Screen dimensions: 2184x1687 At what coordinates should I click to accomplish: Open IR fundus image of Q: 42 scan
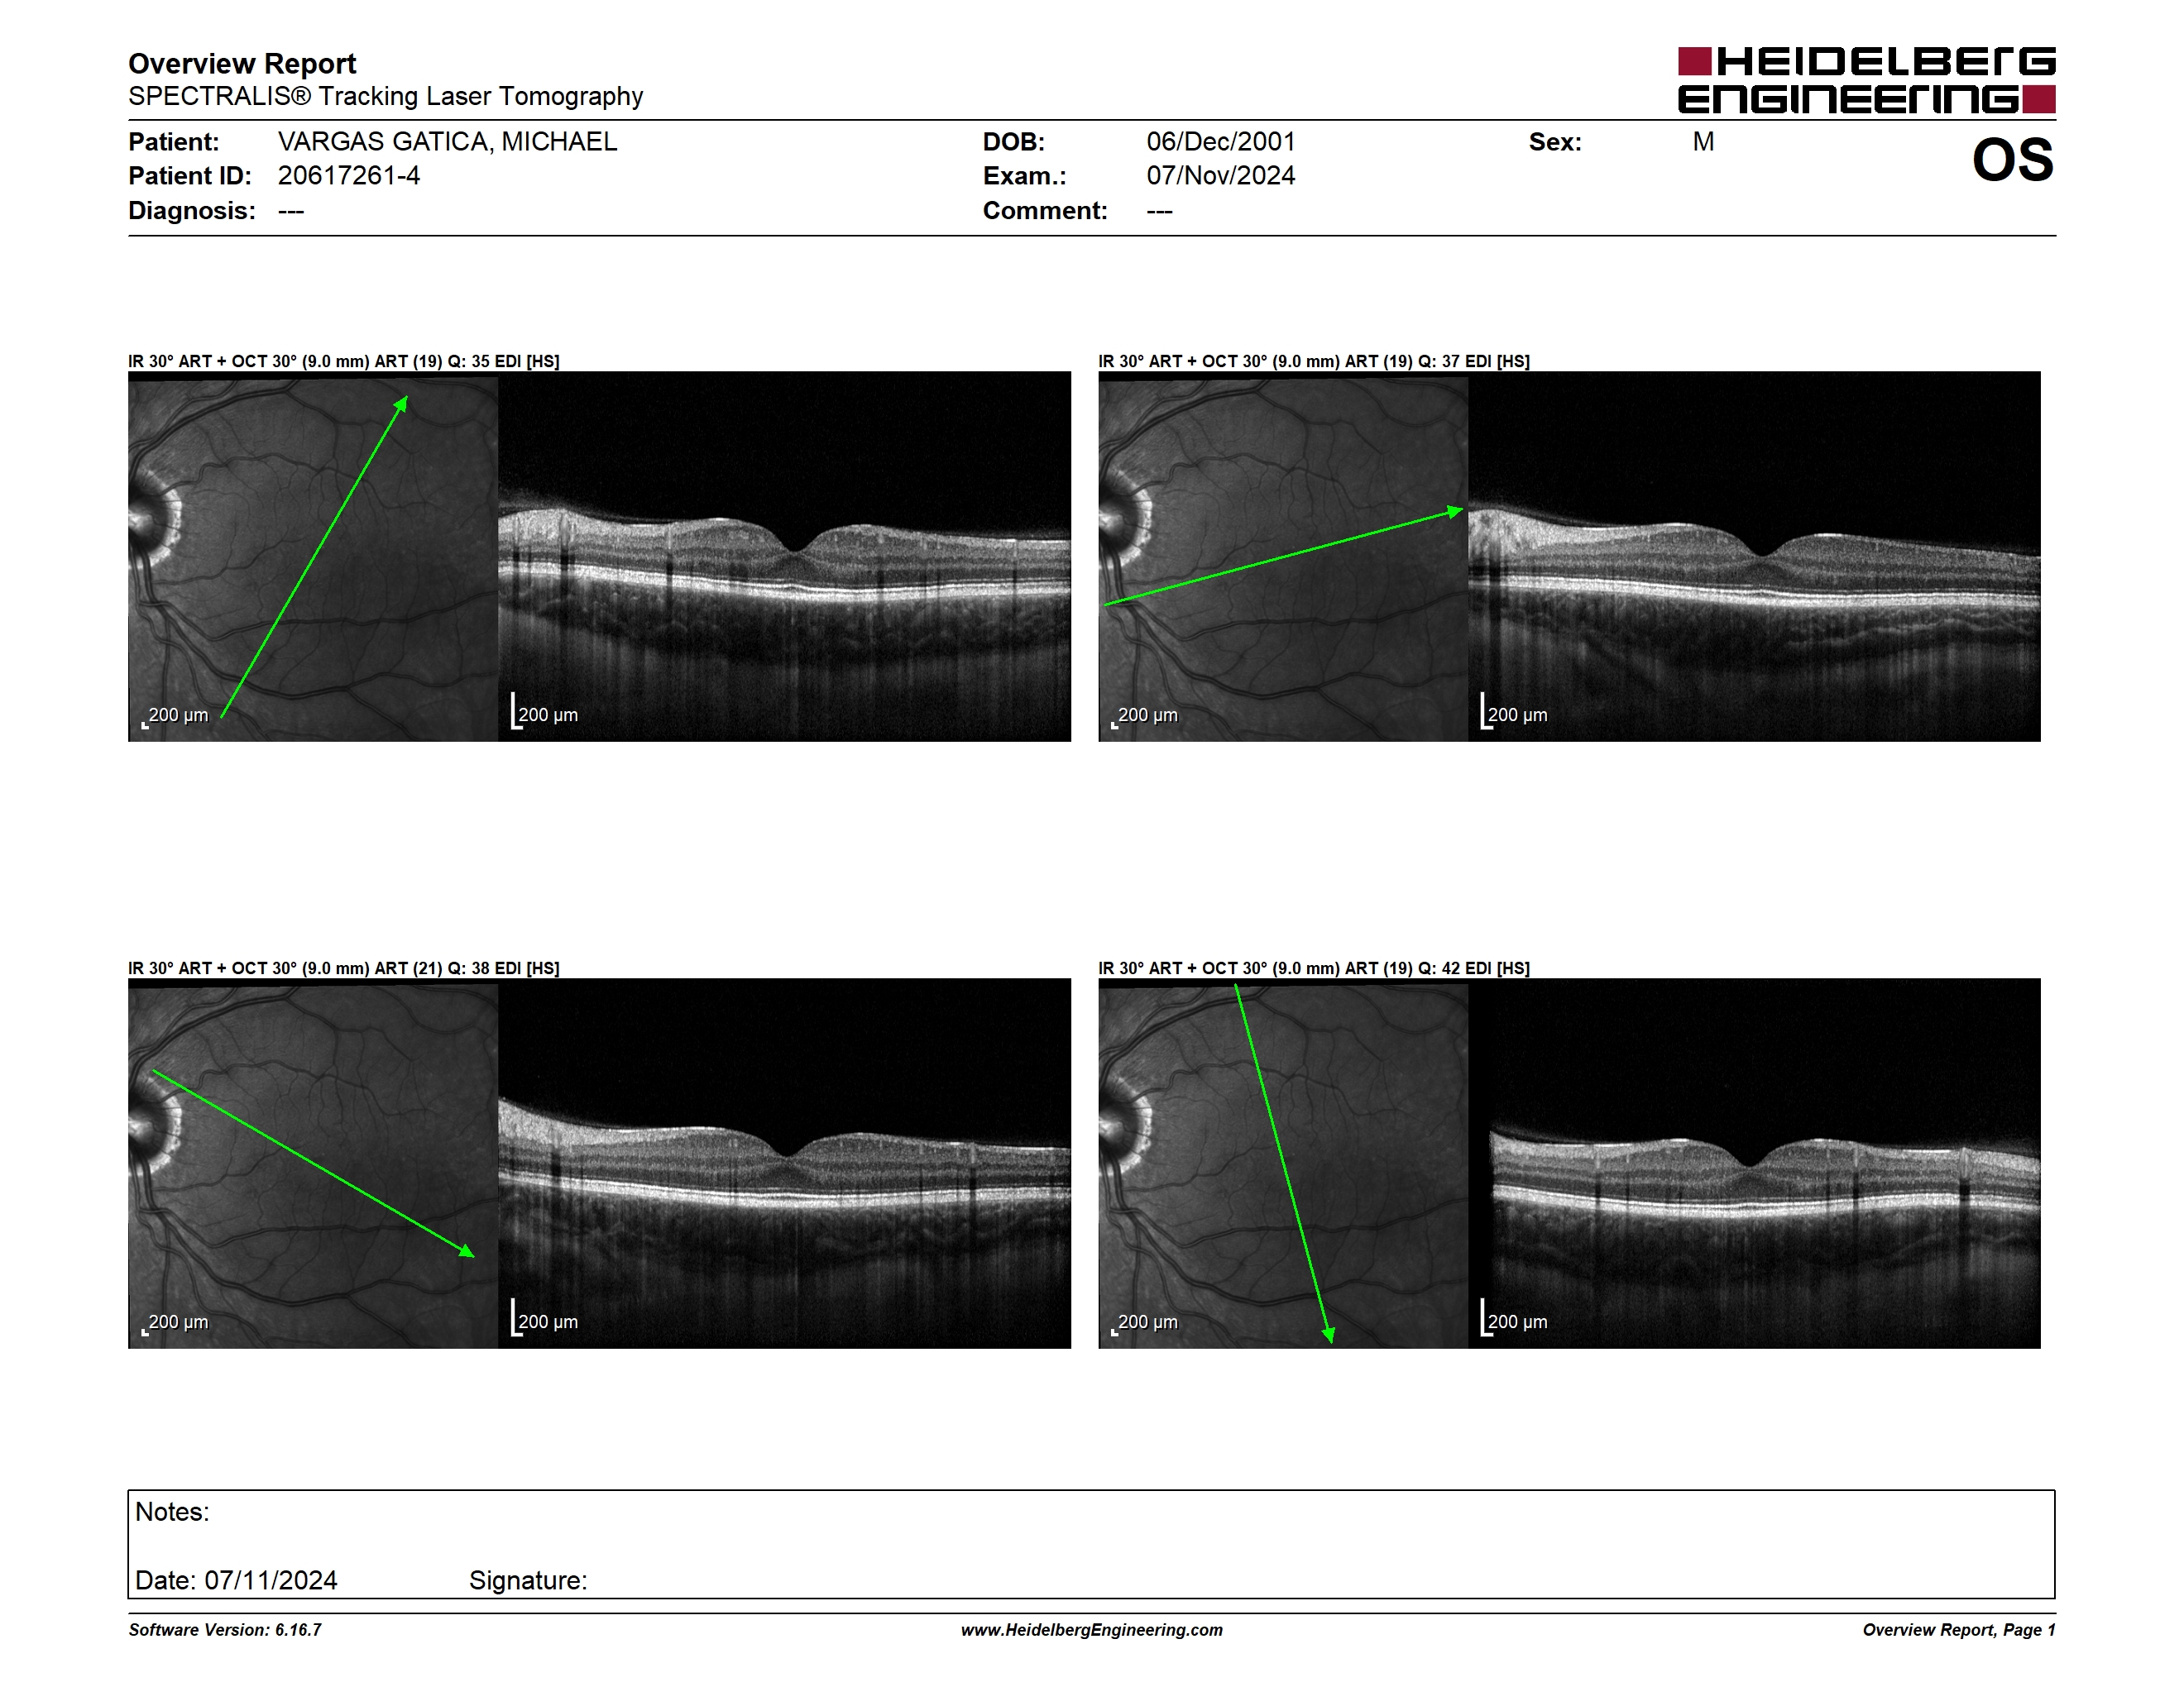pos(1283,1164)
